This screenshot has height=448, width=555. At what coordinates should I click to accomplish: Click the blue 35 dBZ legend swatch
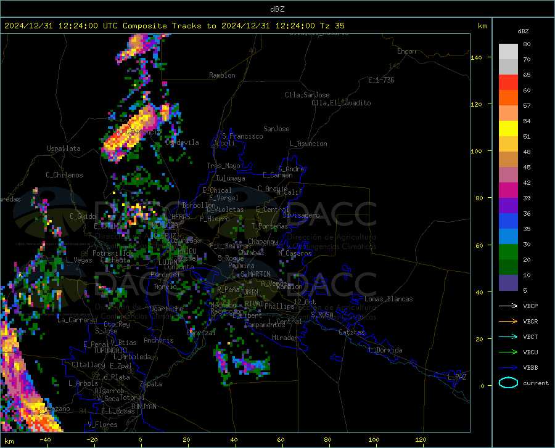pos(508,221)
